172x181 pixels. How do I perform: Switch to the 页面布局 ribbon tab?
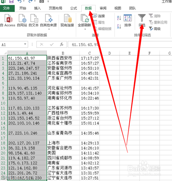(x=56, y=8)
